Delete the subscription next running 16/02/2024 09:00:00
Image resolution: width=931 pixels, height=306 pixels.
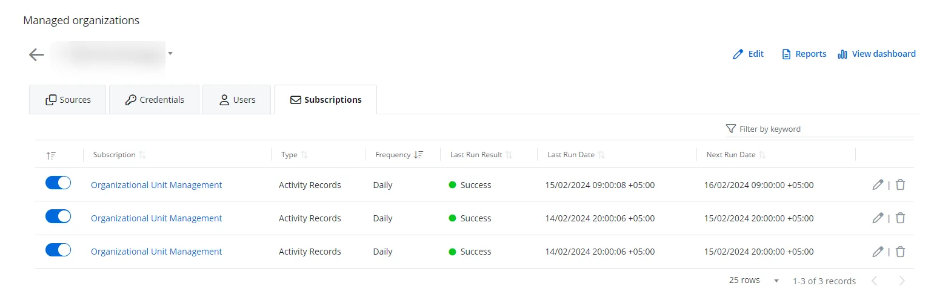(x=900, y=185)
